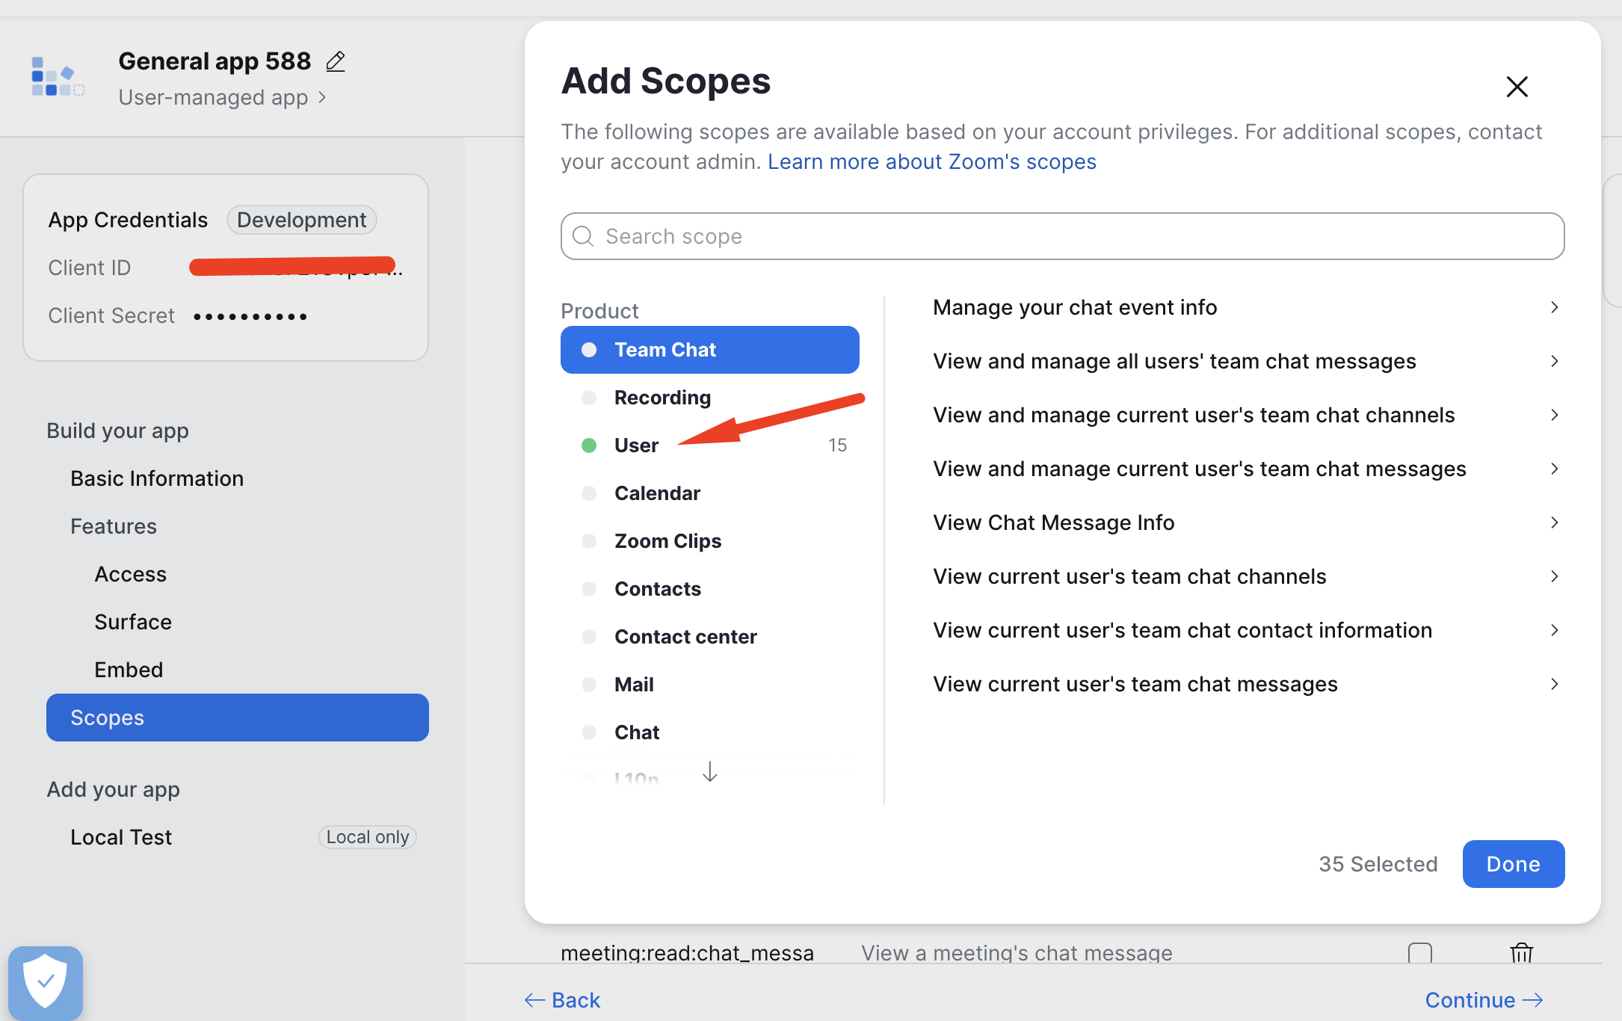
Task: Open Learn more about Zoom's scopes link
Action: pos(931,161)
